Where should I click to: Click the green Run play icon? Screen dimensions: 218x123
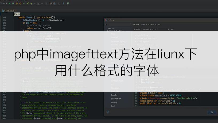9,3
